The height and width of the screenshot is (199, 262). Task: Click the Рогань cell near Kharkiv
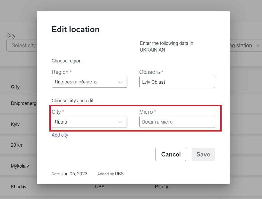point(162,187)
